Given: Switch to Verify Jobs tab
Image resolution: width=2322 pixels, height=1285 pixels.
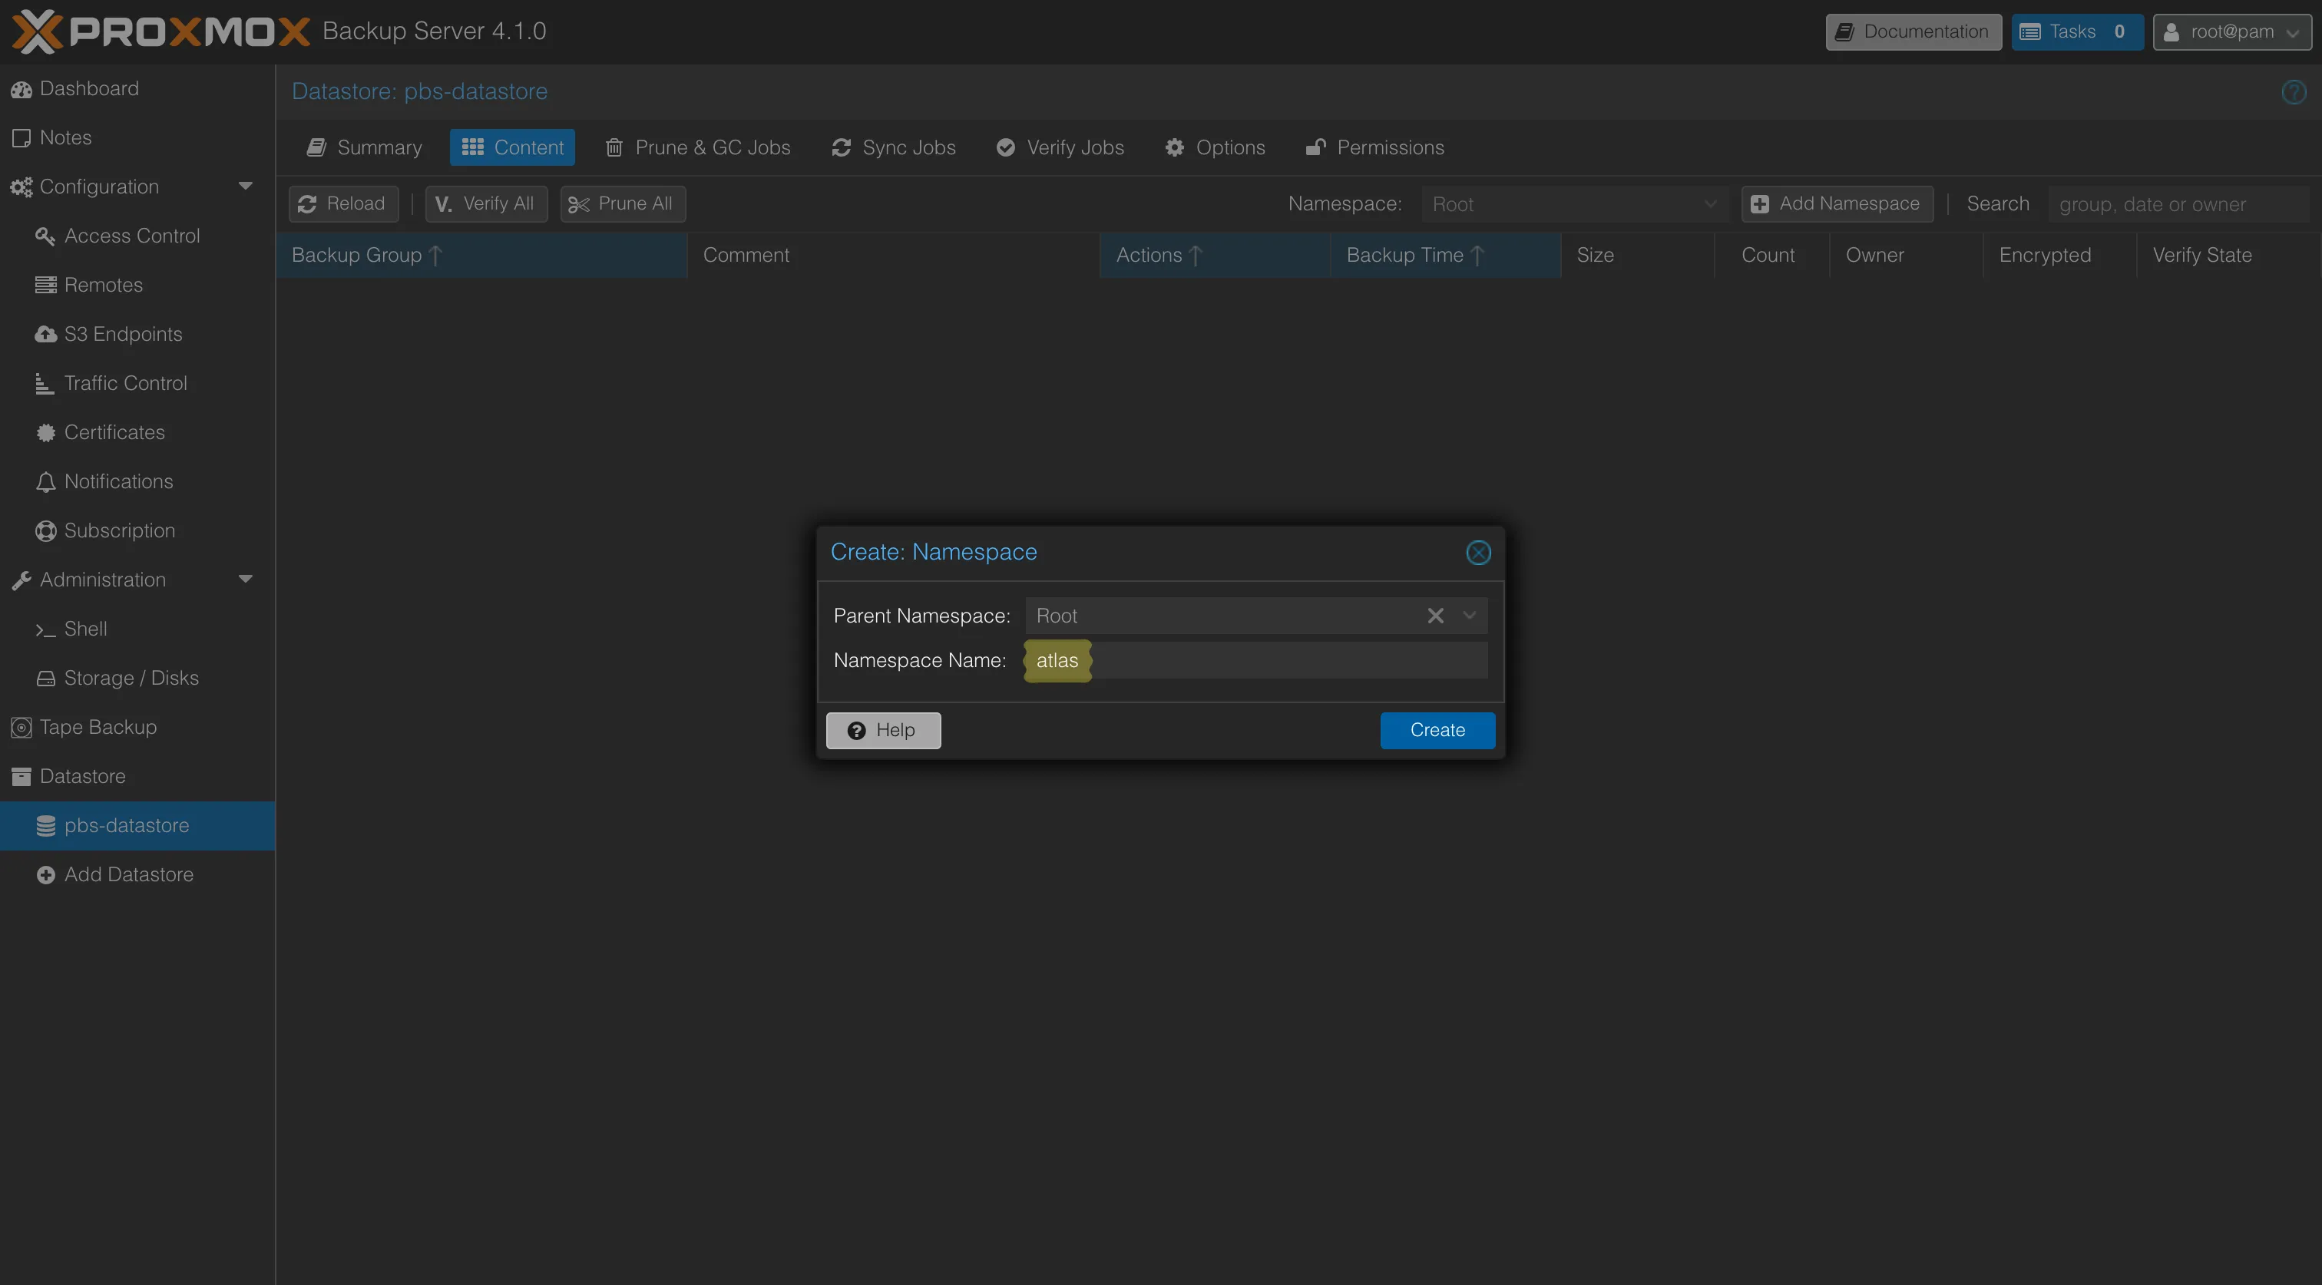Looking at the screenshot, I should [1060, 147].
